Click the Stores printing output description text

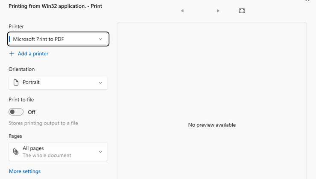click(x=43, y=123)
